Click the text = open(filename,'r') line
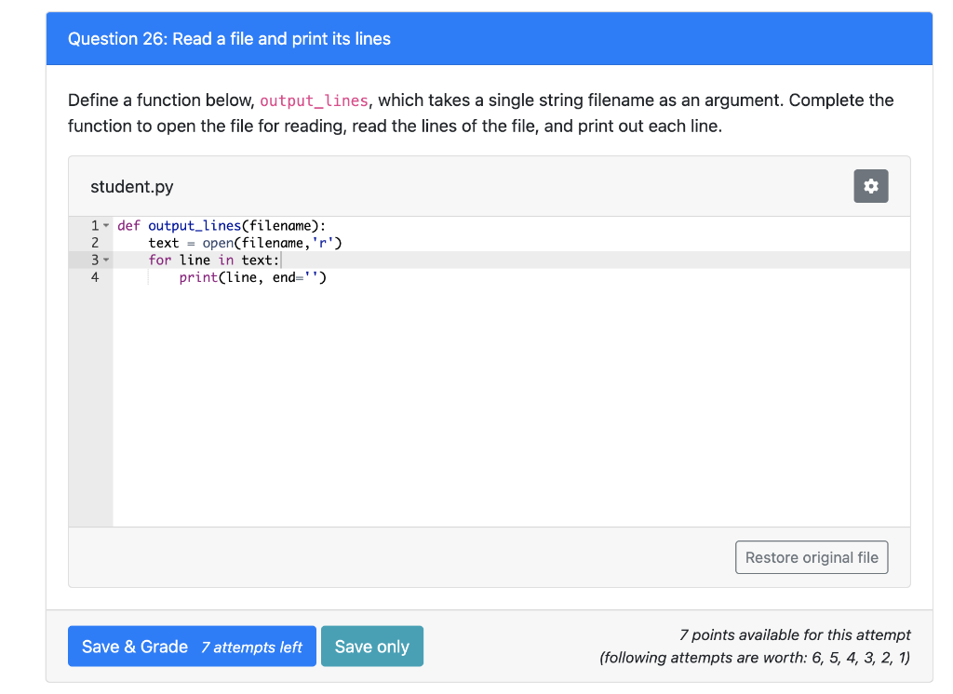 click(x=245, y=243)
